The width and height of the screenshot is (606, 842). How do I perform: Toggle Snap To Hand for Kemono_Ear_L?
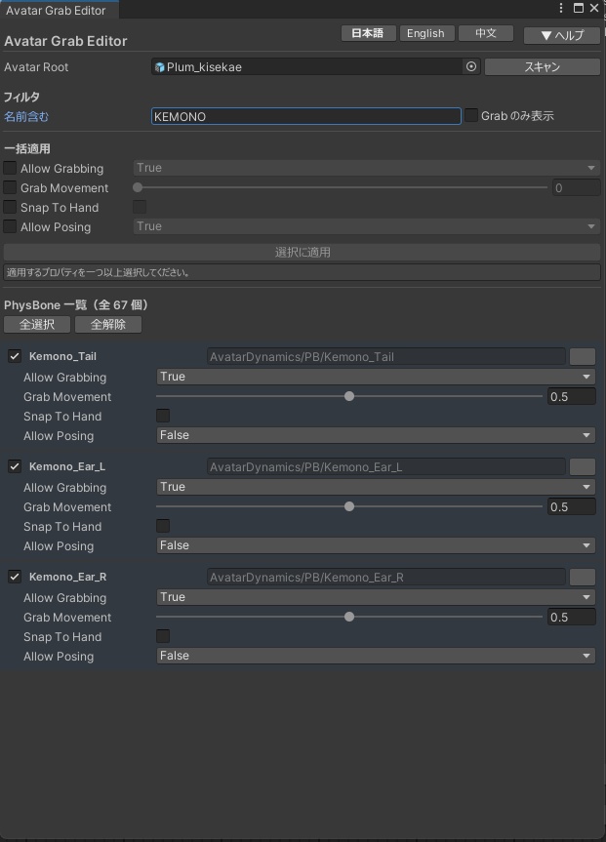[163, 526]
